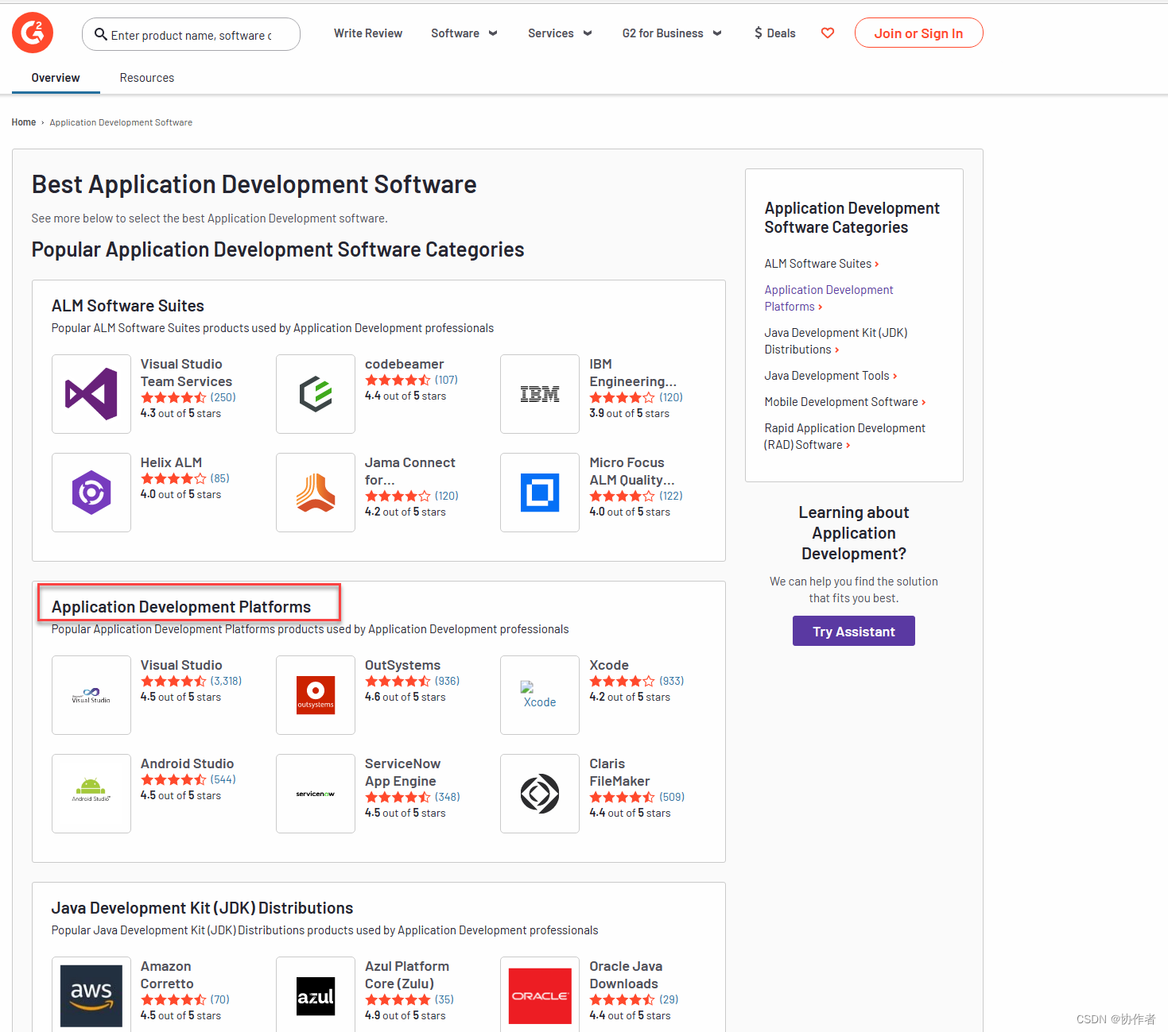Open the Visual Studio platform logo
This screenshot has width=1168, height=1032.
pos(91,695)
